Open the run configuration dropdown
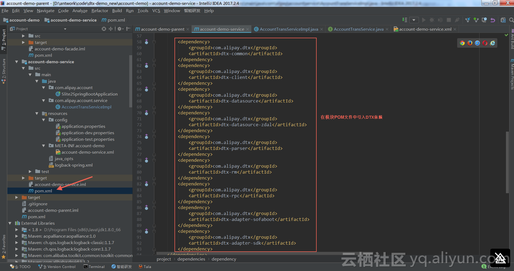 coord(414,20)
